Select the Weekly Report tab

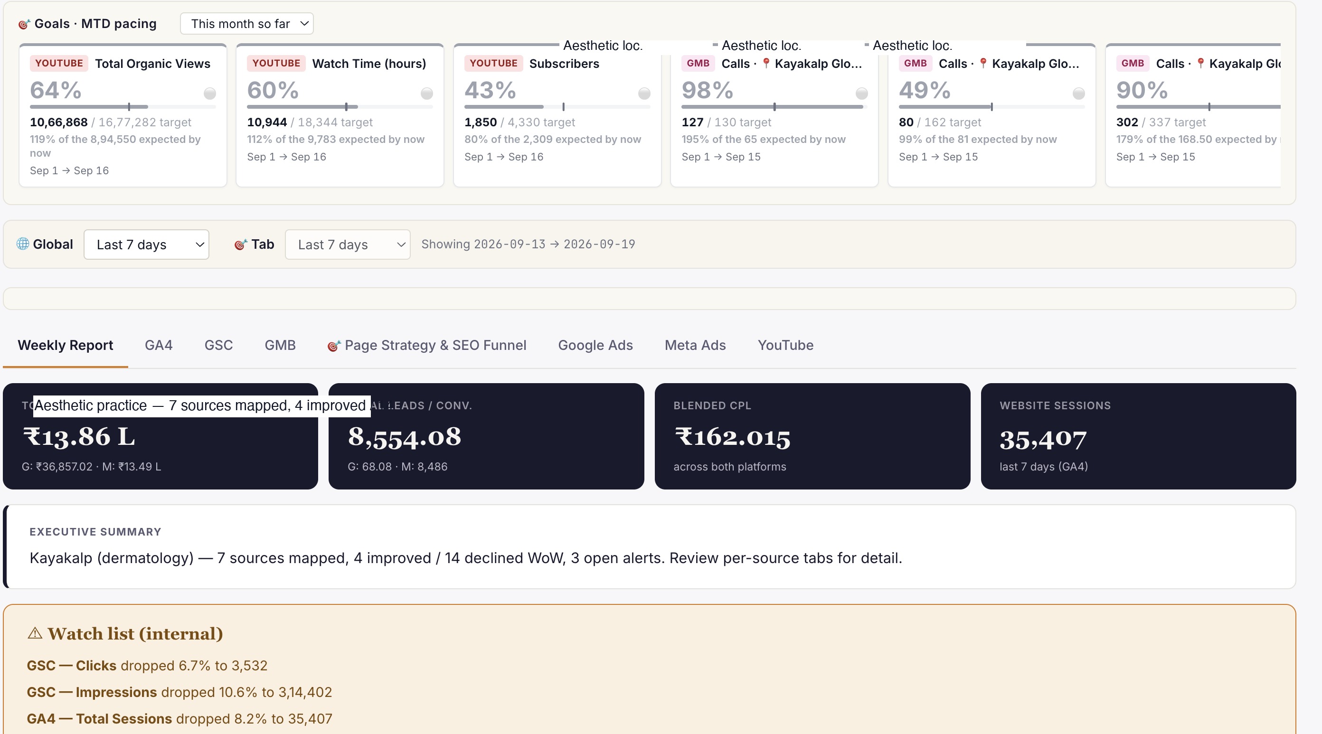[x=66, y=345]
